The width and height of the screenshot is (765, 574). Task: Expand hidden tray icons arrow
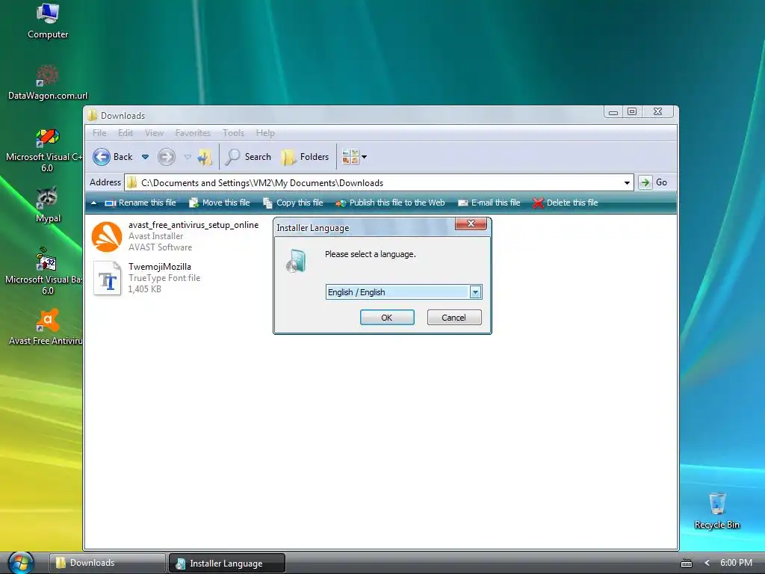click(x=707, y=563)
